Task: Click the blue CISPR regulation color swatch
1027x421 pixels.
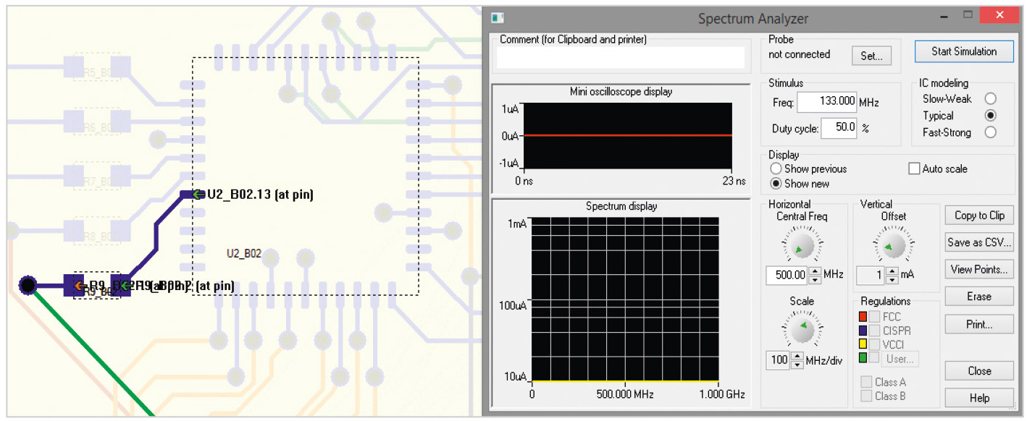Action: pos(863,331)
